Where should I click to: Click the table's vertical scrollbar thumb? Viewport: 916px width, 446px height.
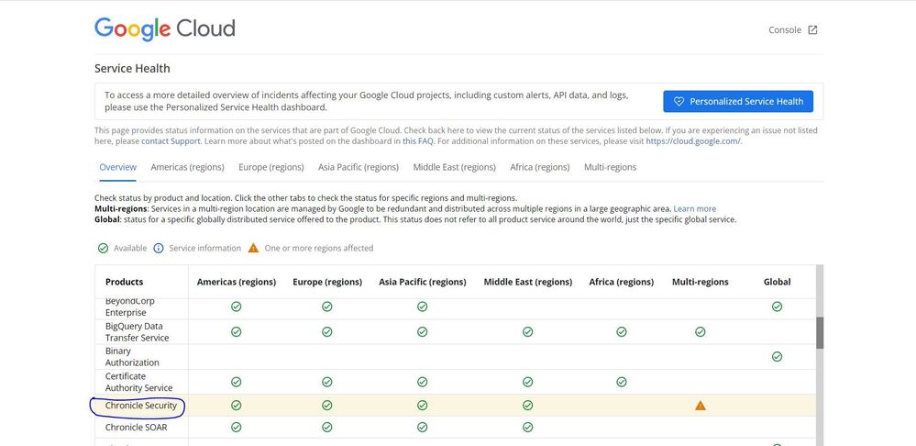(x=820, y=333)
